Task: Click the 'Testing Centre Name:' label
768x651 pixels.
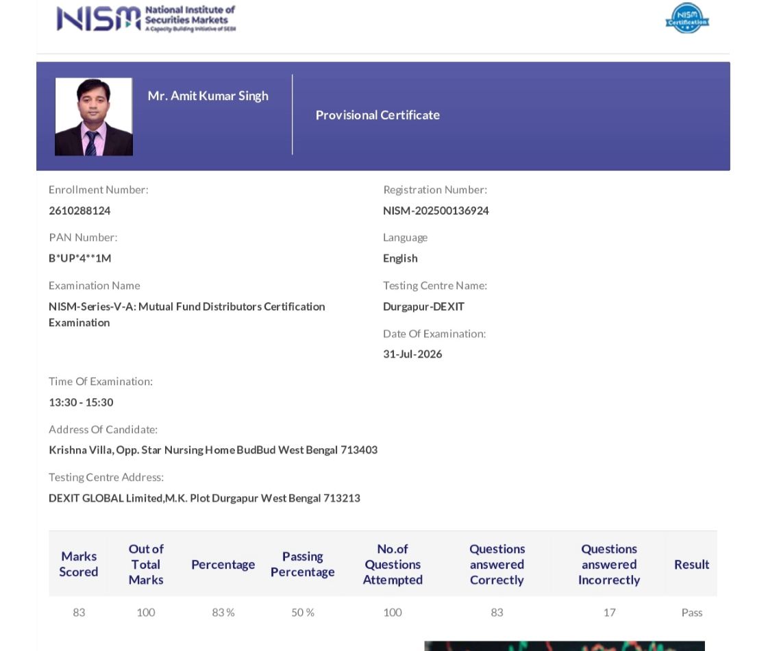Action: point(435,286)
